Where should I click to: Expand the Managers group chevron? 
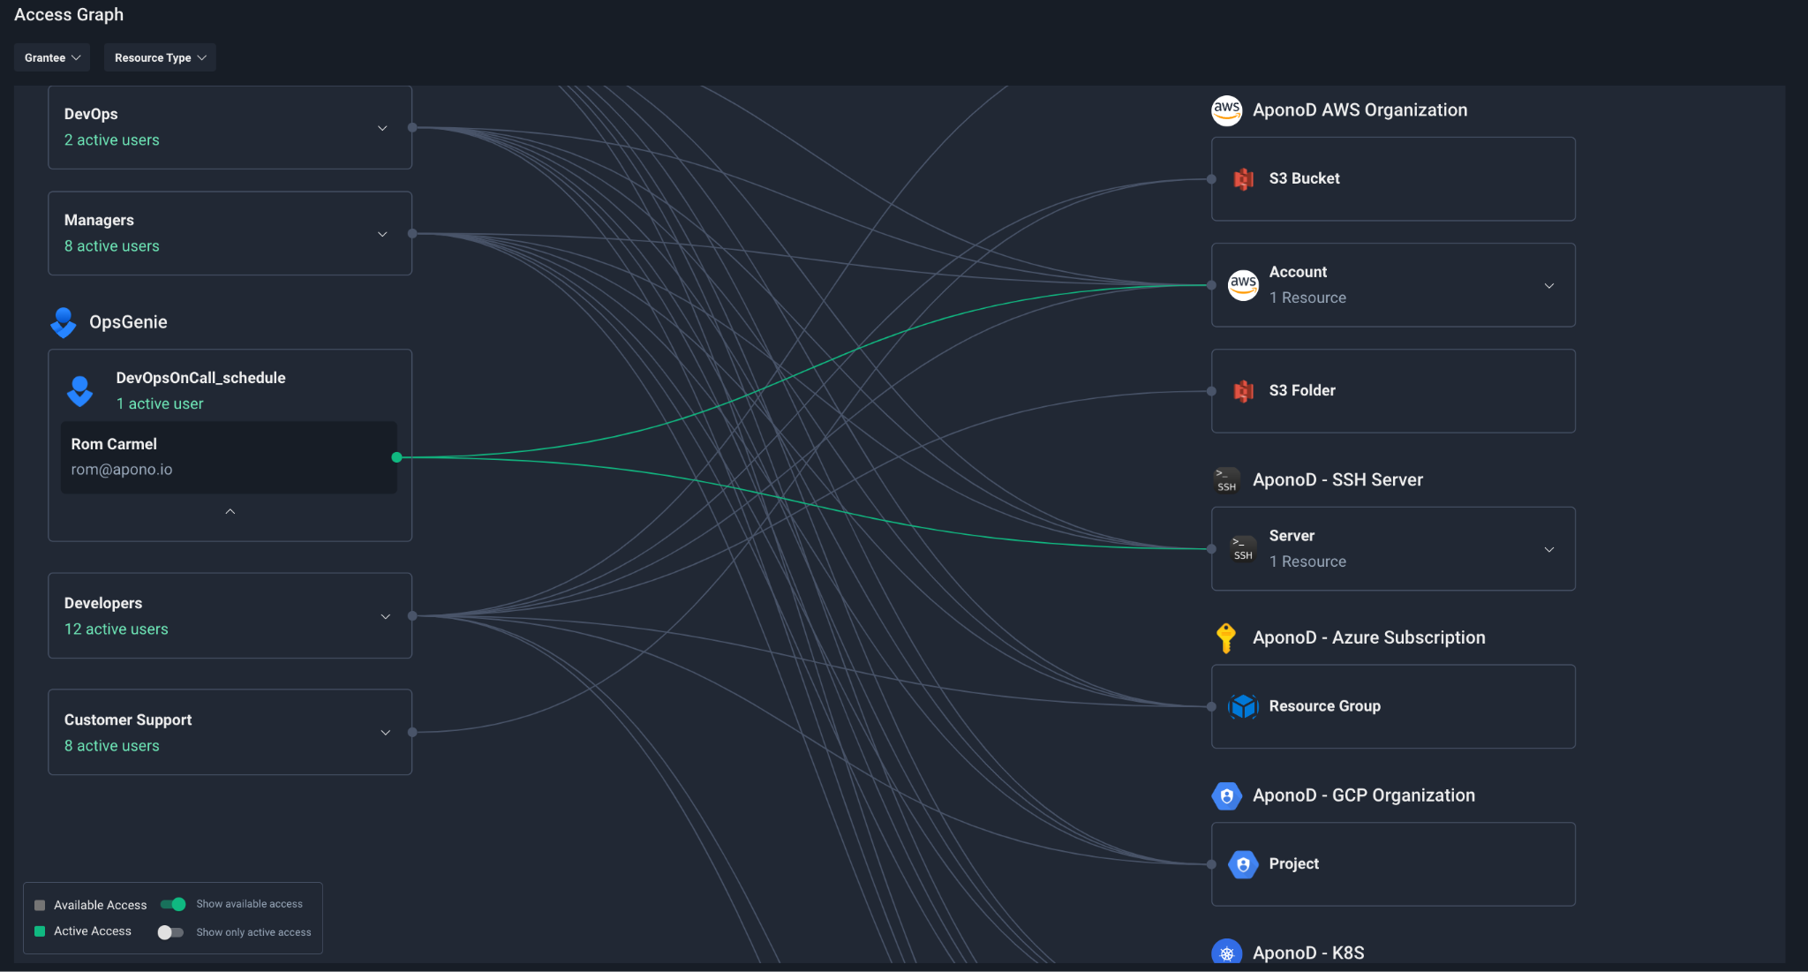(x=382, y=234)
